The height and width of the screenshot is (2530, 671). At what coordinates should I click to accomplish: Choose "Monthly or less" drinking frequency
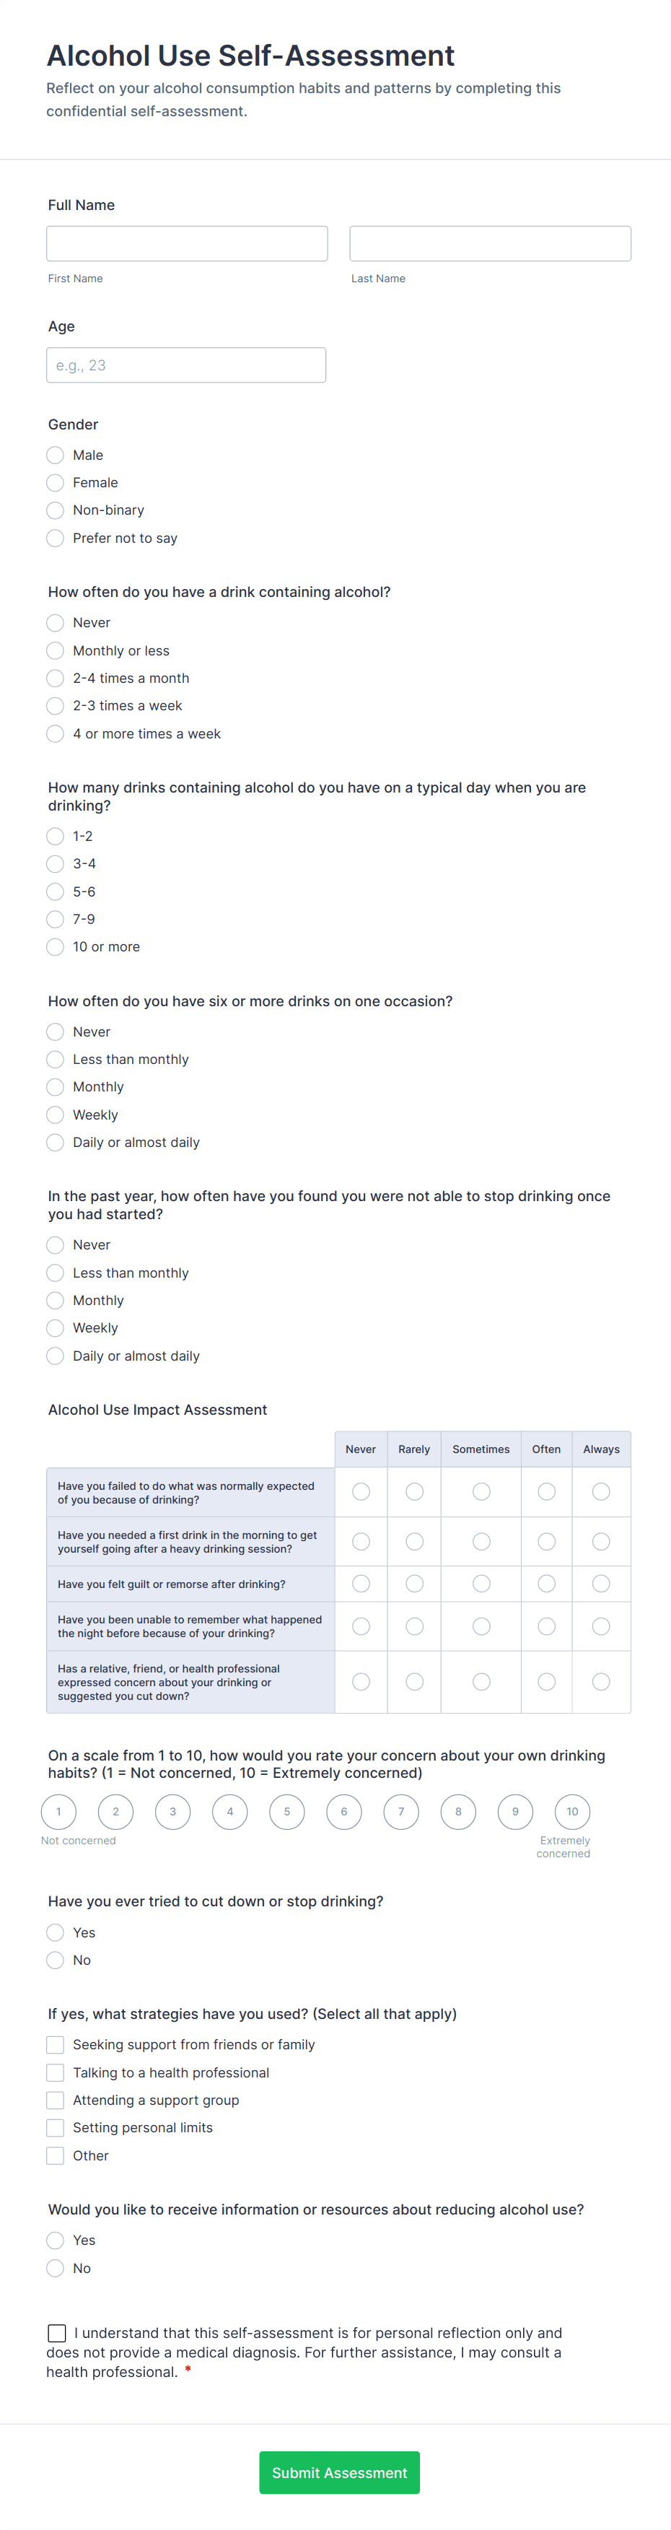point(55,650)
